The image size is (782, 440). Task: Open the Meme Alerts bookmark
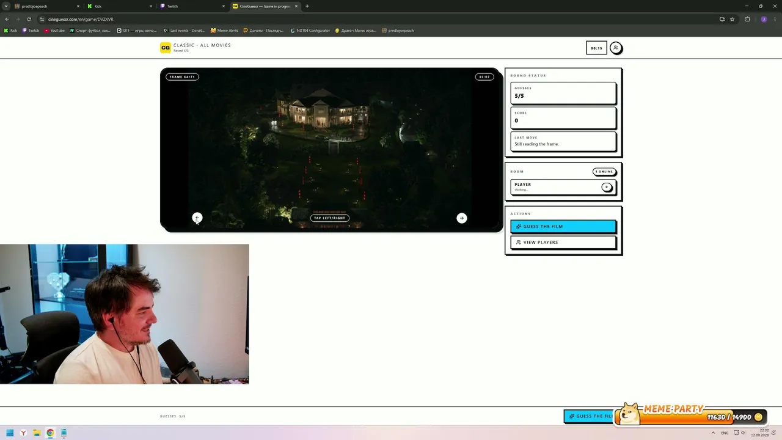pyautogui.click(x=225, y=31)
